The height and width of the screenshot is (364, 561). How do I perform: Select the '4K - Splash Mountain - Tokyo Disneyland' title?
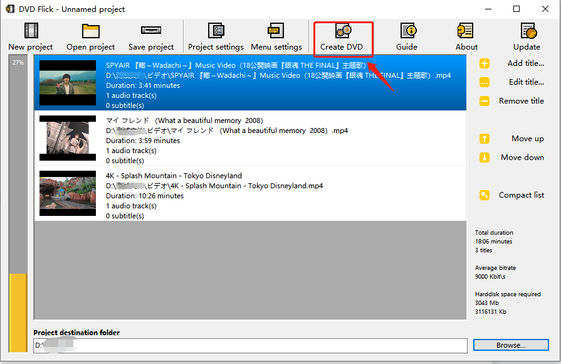(174, 176)
